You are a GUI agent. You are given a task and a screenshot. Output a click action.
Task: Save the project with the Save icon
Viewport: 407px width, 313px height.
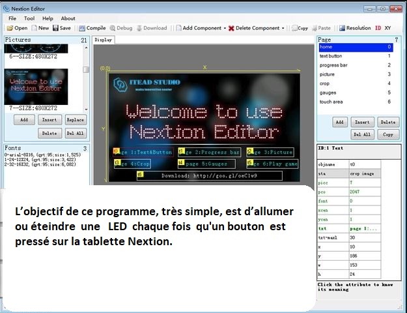(55, 28)
